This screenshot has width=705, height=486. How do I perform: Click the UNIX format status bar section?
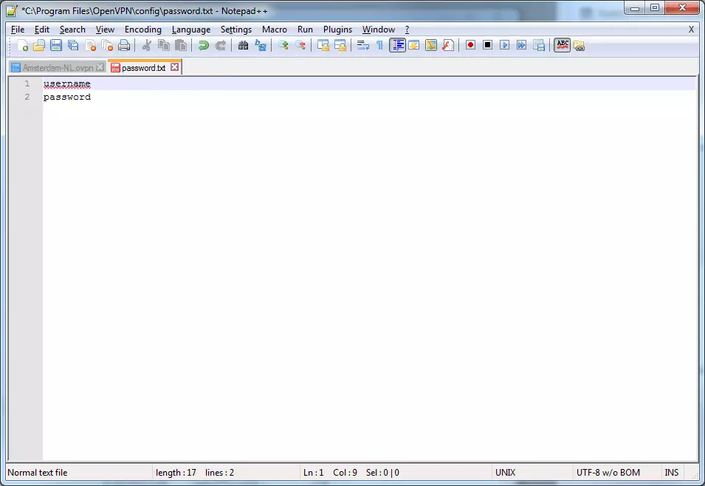point(505,472)
